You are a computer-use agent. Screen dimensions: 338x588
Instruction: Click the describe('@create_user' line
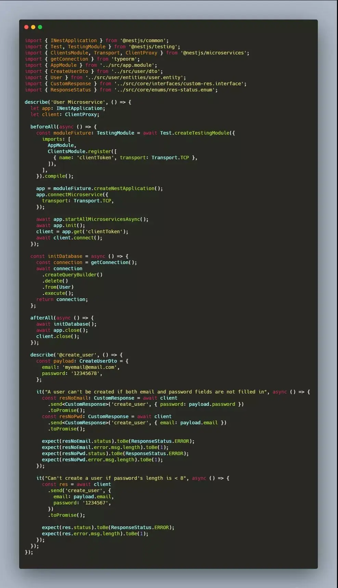pos(76,355)
